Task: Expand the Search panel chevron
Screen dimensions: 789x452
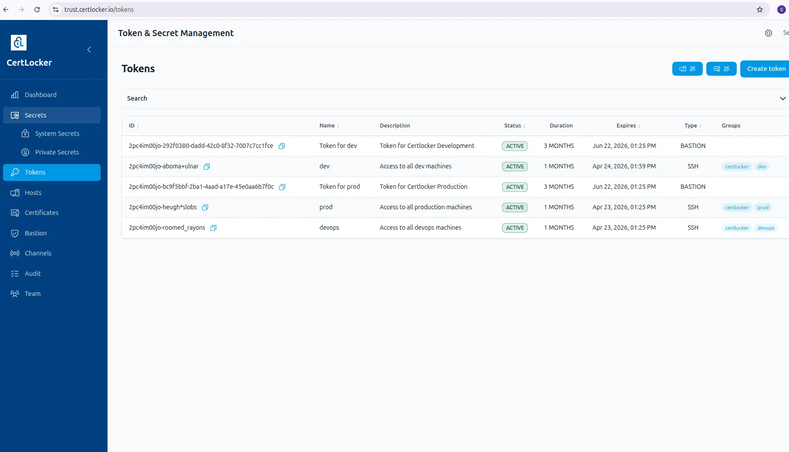Action: pos(782,98)
